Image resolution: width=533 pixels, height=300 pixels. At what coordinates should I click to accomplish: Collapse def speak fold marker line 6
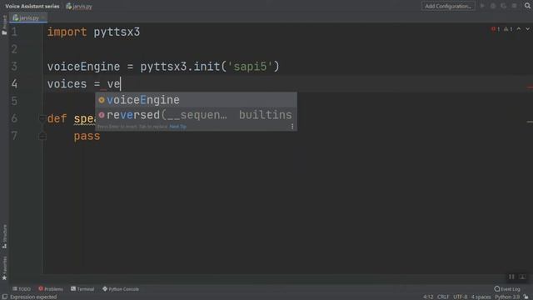[x=42, y=118]
